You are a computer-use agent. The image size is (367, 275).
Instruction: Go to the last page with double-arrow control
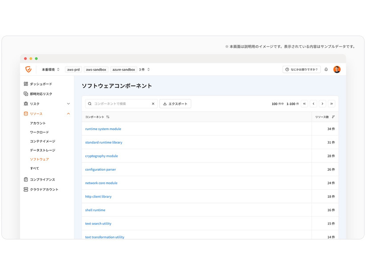click(x=331, y=103)
